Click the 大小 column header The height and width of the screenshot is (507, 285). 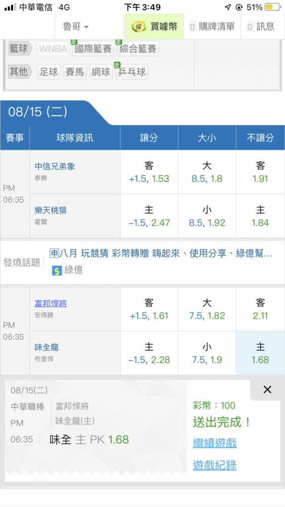coord(207,138)
